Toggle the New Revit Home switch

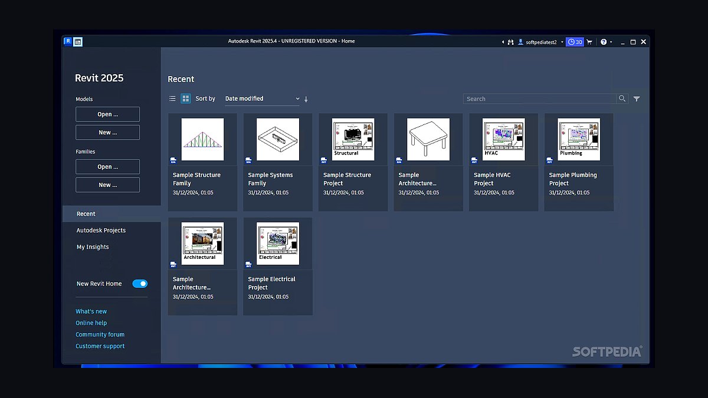(x=140, y=284)
